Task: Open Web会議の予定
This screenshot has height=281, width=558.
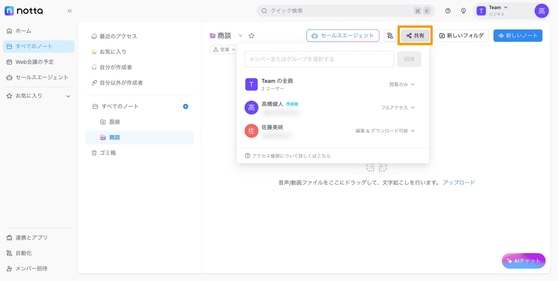Action: tap(39, 62)
